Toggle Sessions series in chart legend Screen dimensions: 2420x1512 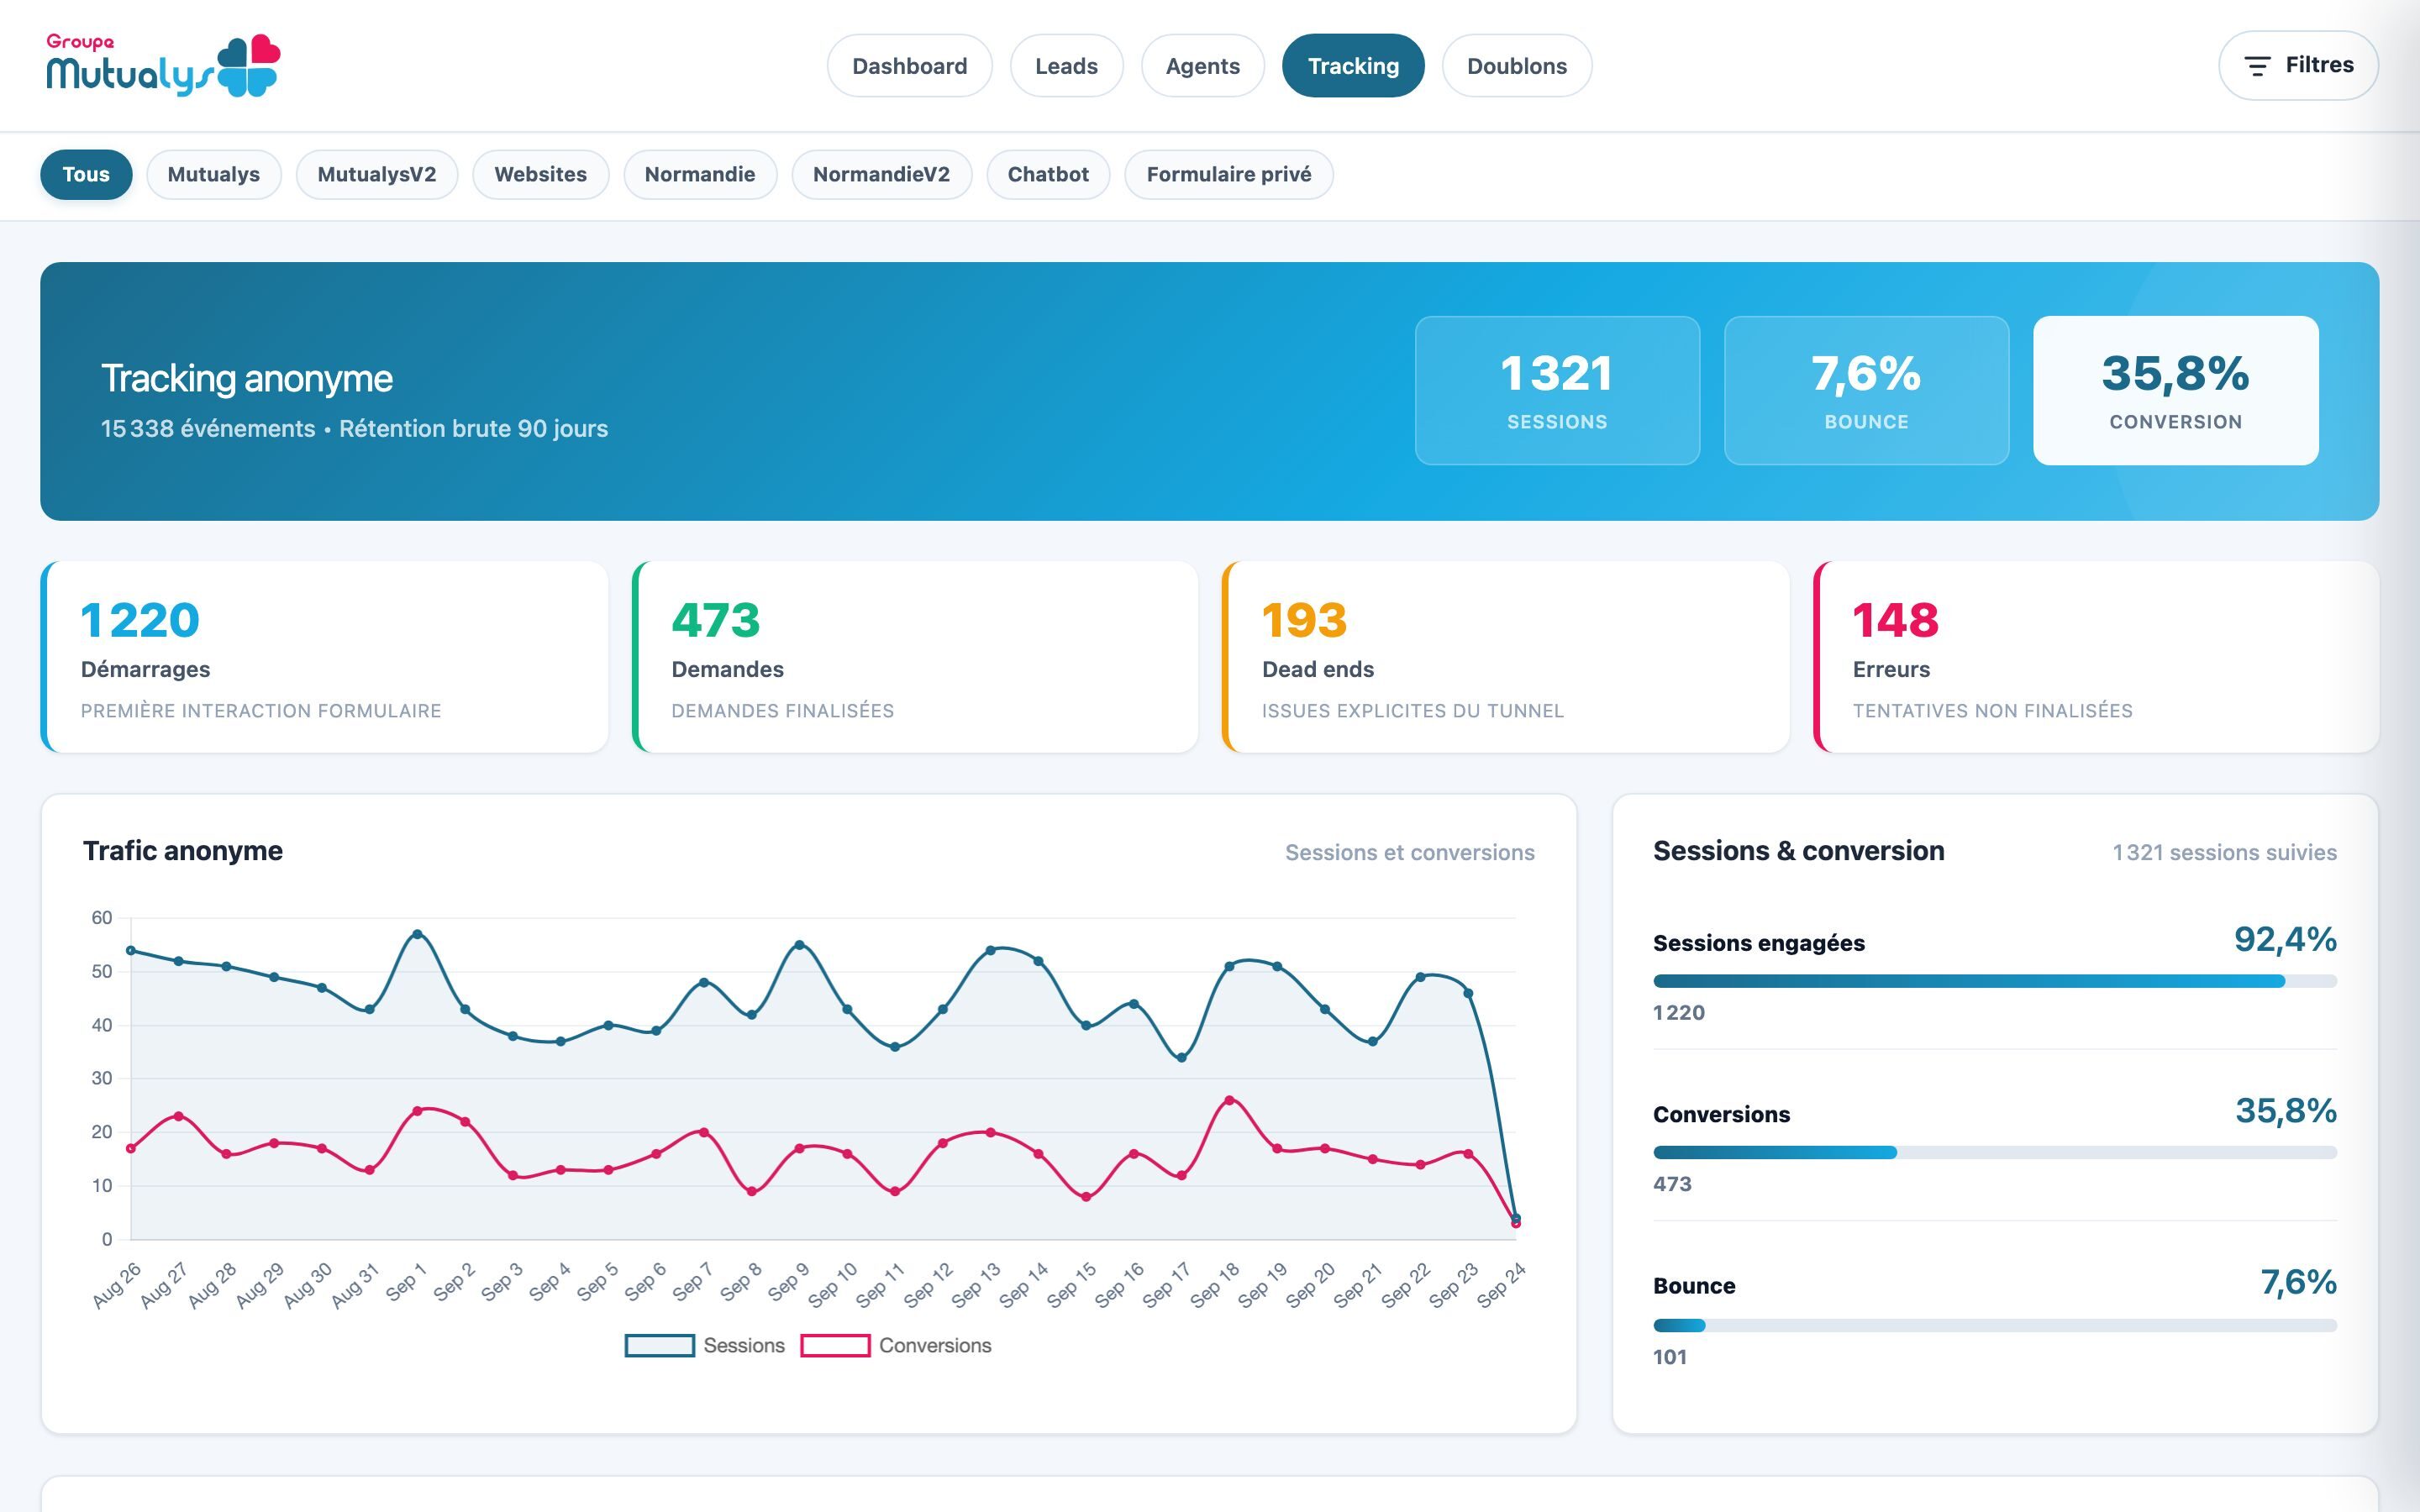coord(705,1345)
